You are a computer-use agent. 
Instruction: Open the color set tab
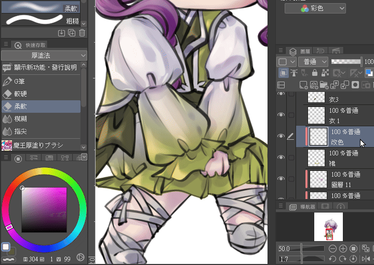(x=49, y=158)
